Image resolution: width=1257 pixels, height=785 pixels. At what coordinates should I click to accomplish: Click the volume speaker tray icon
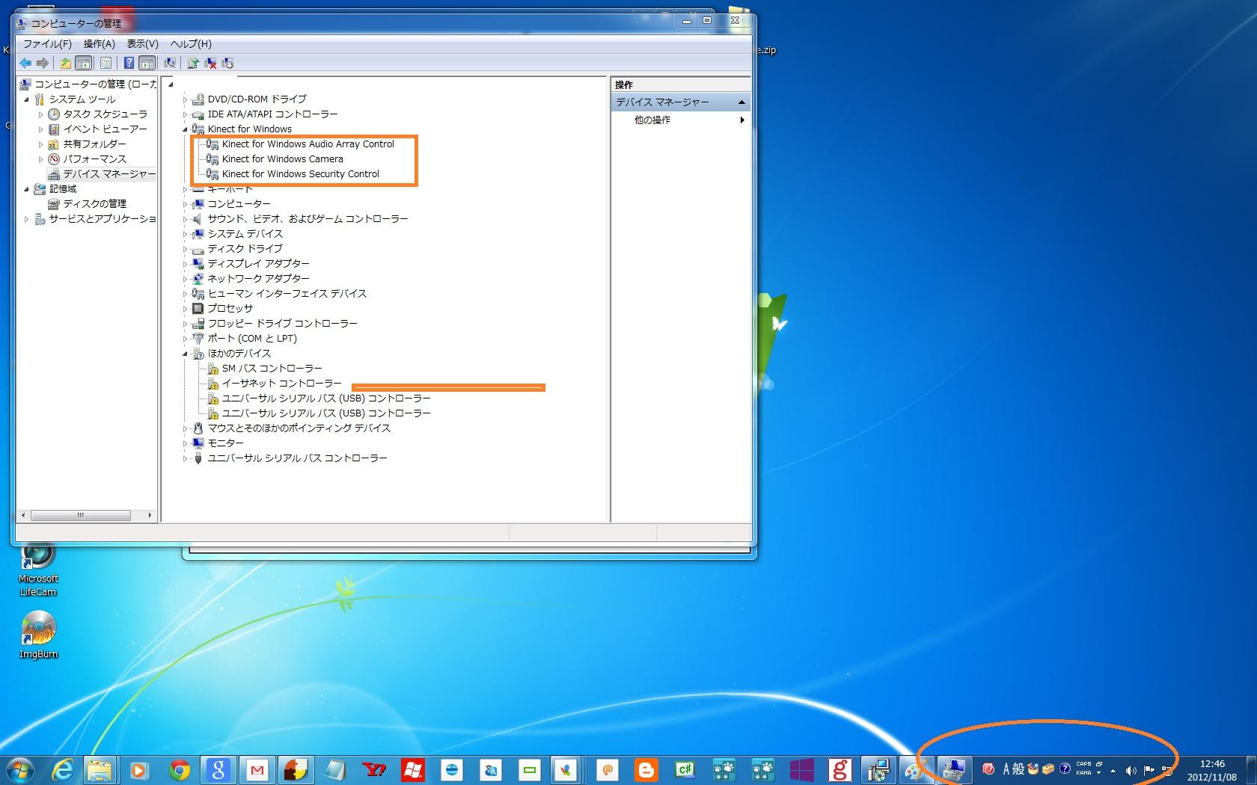[1130, 770]
